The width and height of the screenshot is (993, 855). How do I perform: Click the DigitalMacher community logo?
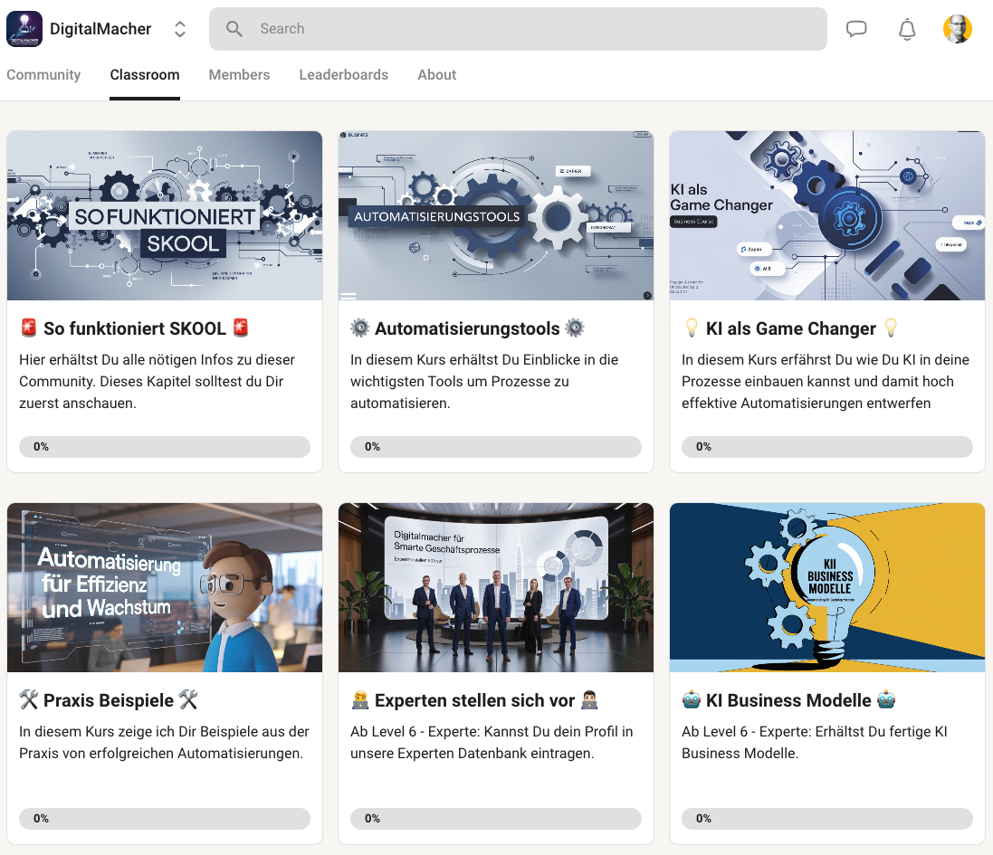(x=24, y=28)
